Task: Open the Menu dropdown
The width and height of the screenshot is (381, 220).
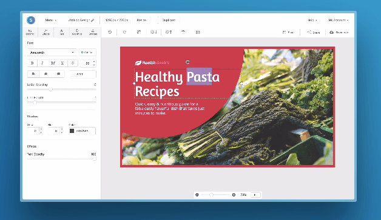Action: point(51,20)
